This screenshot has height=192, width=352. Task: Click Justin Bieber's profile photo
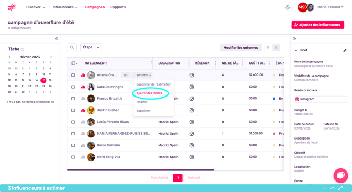tap(91, 110)
